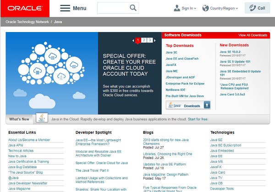Click the search magnifier icon
The image size is (275, 192).
133,8
